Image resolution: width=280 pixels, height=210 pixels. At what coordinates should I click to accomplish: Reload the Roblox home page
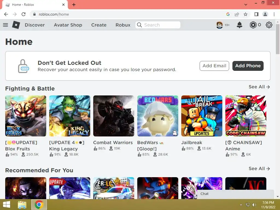tap(24, 14)
